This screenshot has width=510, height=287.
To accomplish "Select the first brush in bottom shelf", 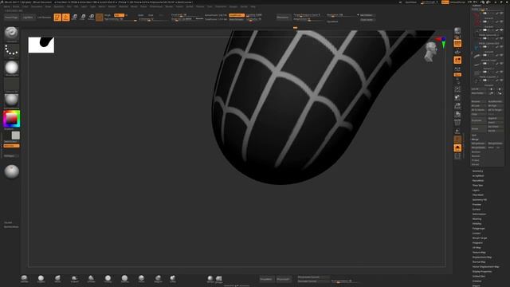I will [25, 278].
